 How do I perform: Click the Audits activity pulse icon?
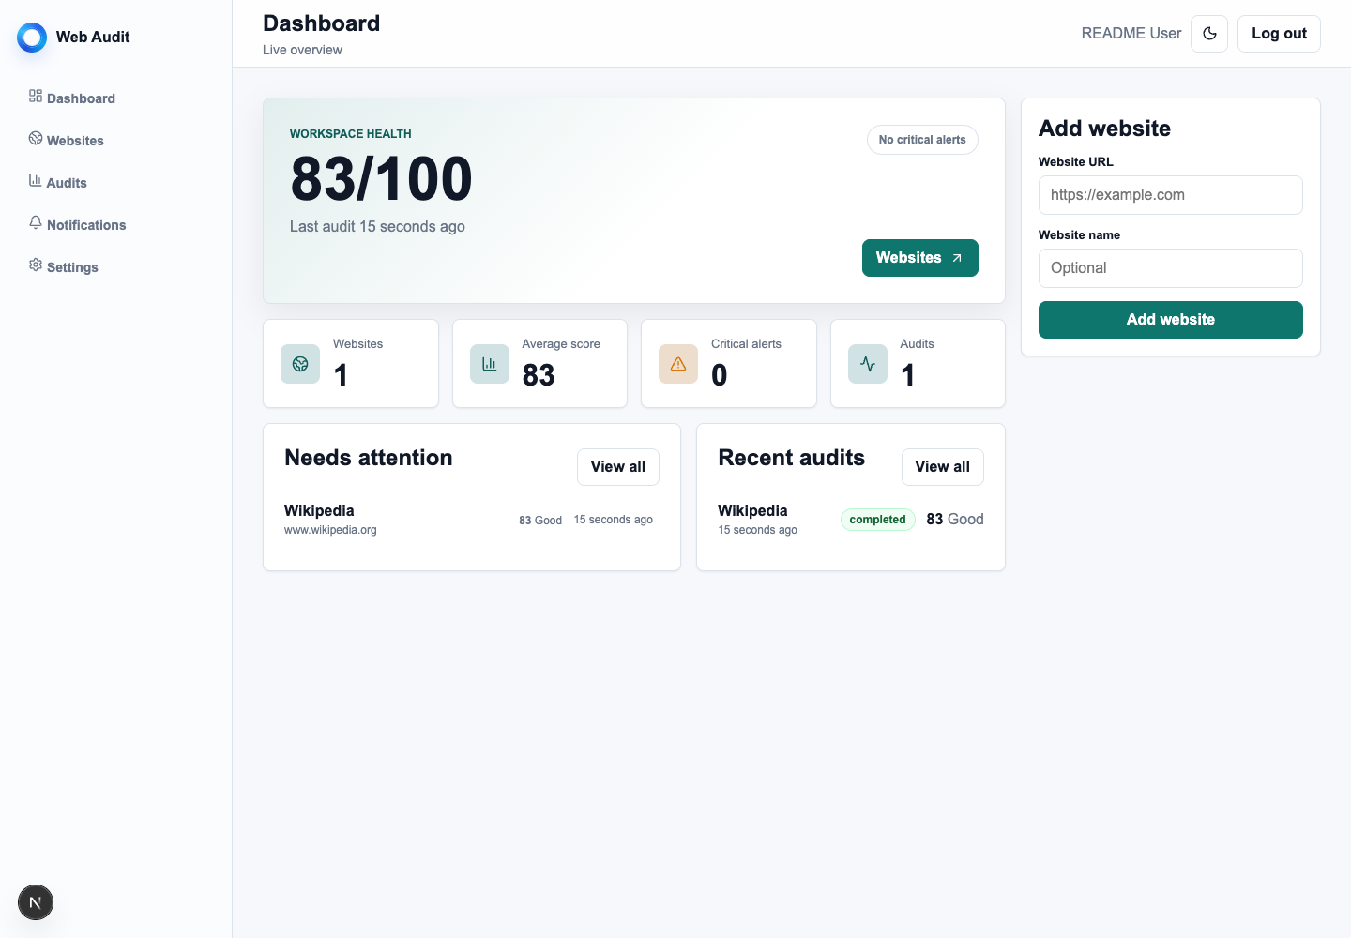point(868,364)
